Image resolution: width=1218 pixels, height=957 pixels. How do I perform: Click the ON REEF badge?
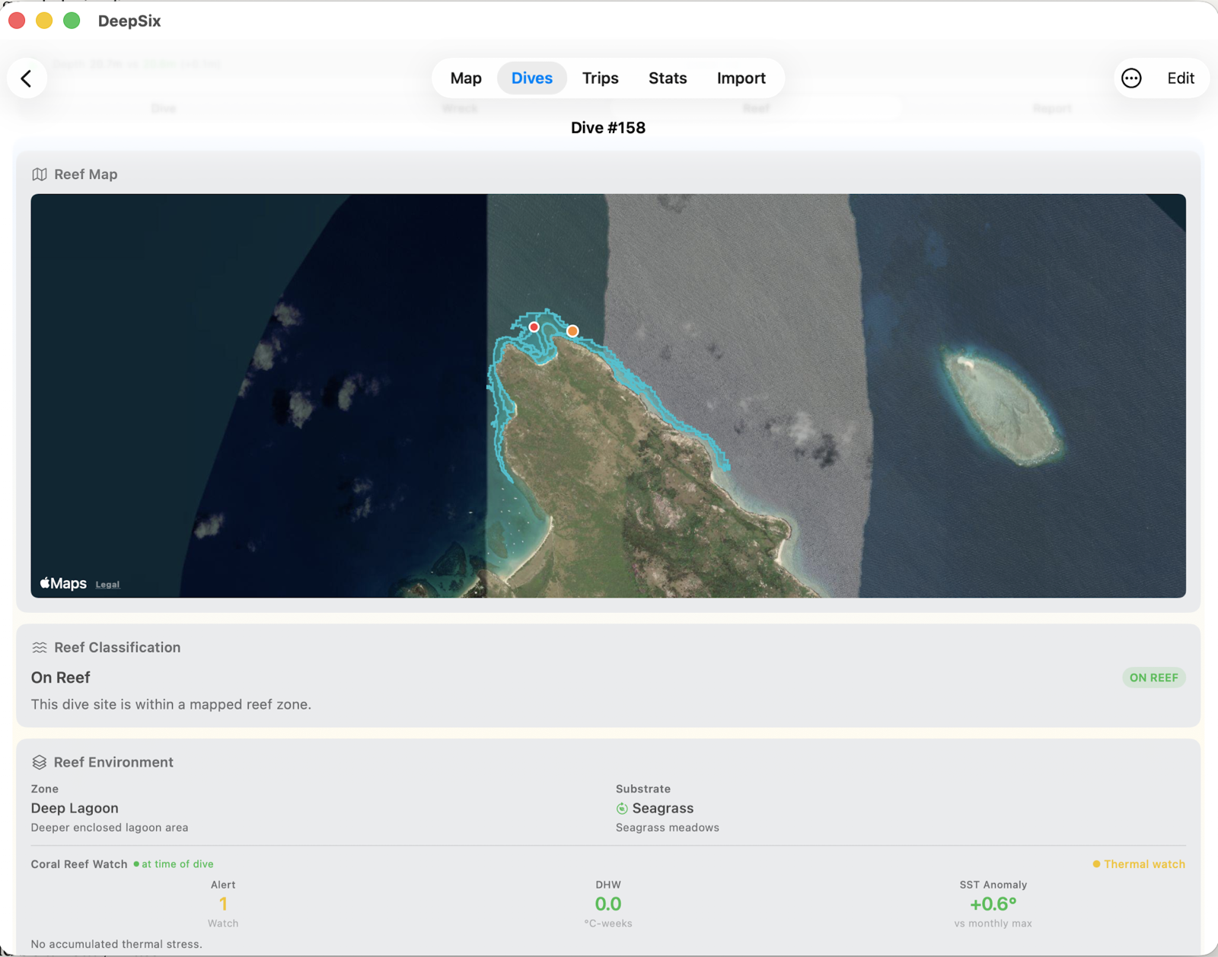click(1153, 678)
